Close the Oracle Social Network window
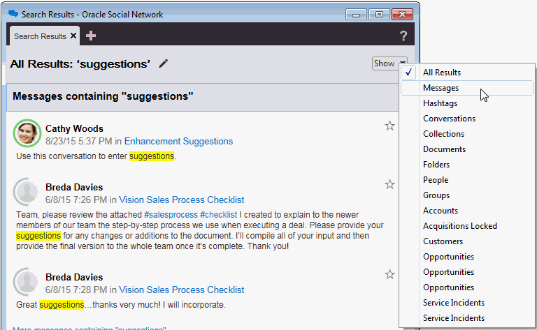Screen dimensions: 537x330 pos(403,15)
